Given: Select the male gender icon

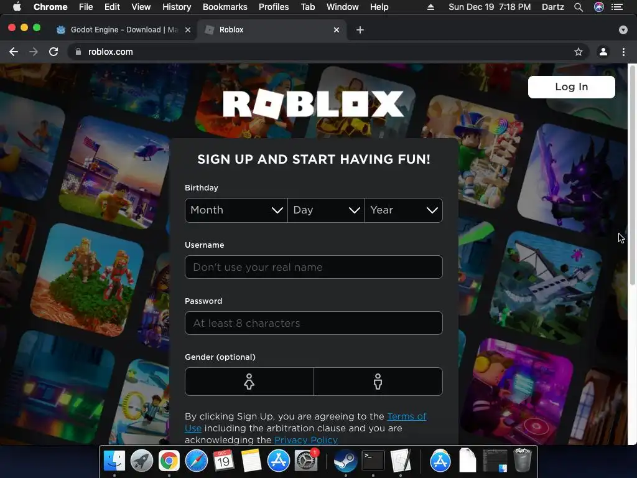Looking at the screenshot, I should point(378,382).
